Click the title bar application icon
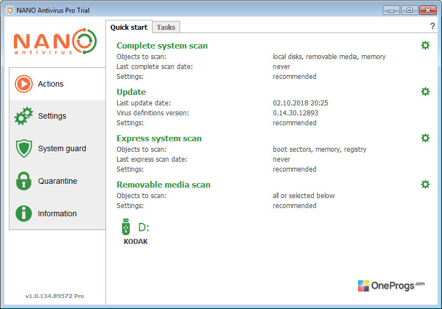442x309 pixels. click(10, 10)
